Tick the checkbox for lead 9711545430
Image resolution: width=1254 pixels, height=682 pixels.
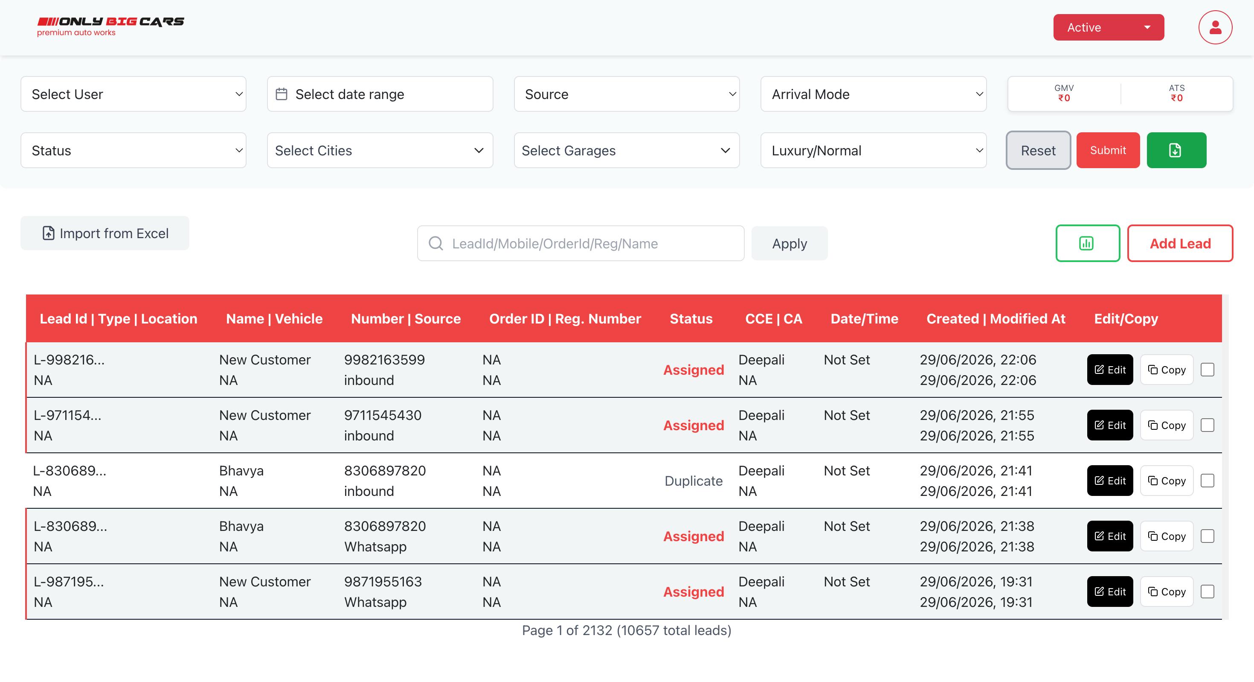(1207, 425)
